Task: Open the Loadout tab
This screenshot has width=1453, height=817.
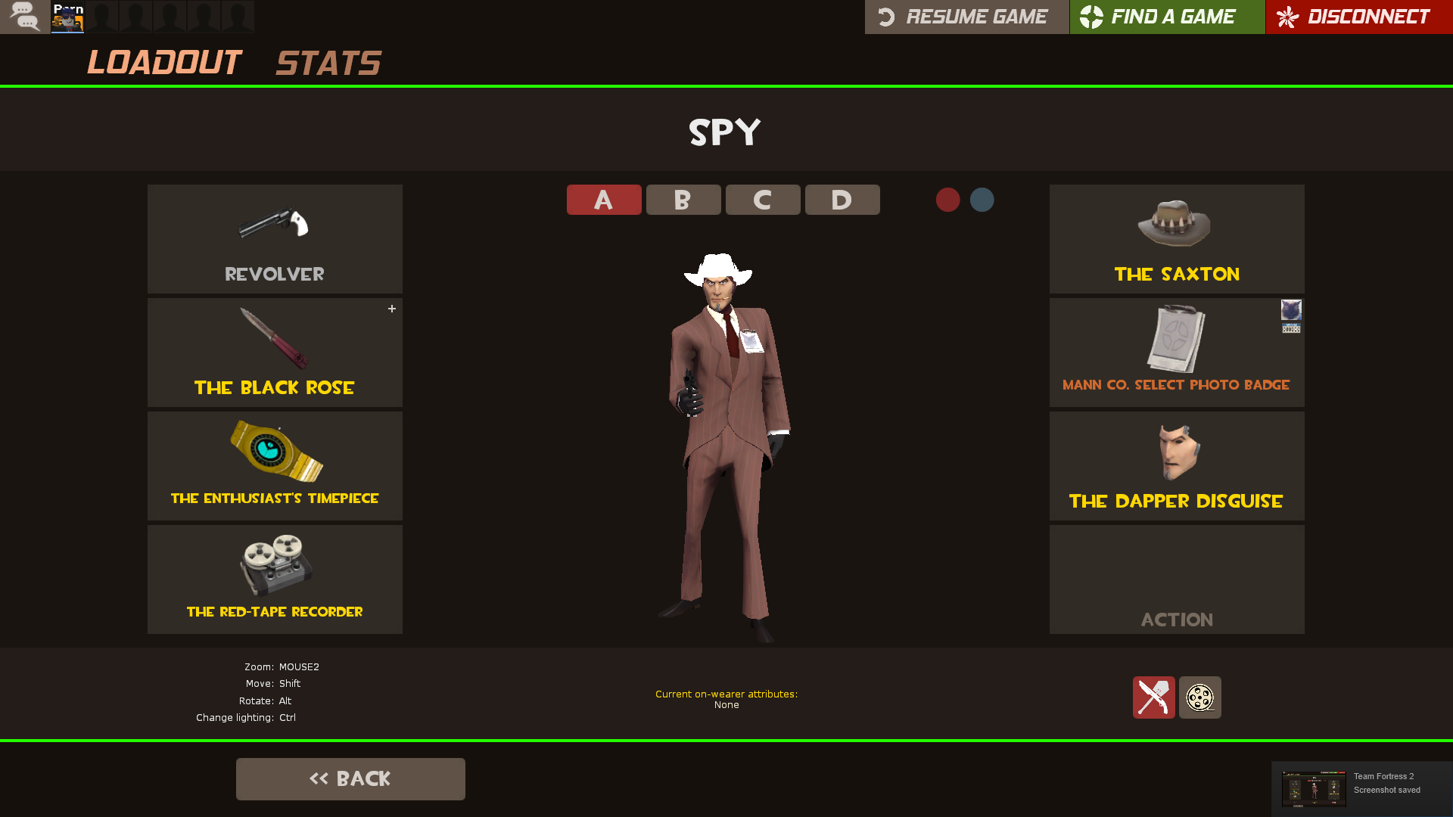Action: [164, 62]
